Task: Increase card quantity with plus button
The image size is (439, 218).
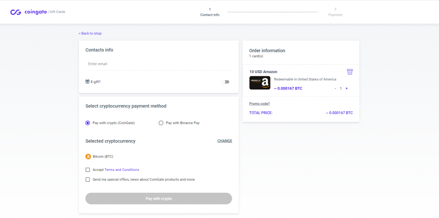Action: point(346,88)
